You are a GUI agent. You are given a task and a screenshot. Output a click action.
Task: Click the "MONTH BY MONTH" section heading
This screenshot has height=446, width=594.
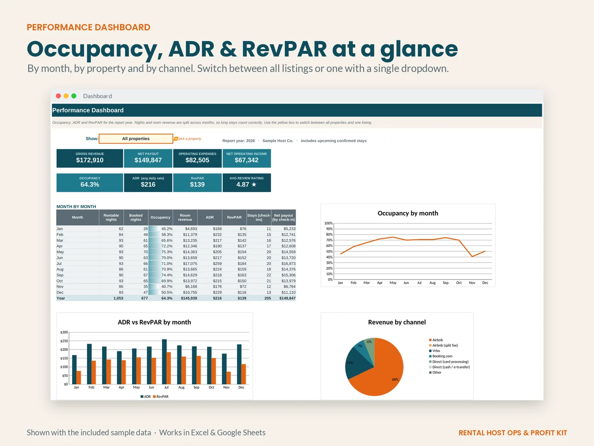(76, 207)
